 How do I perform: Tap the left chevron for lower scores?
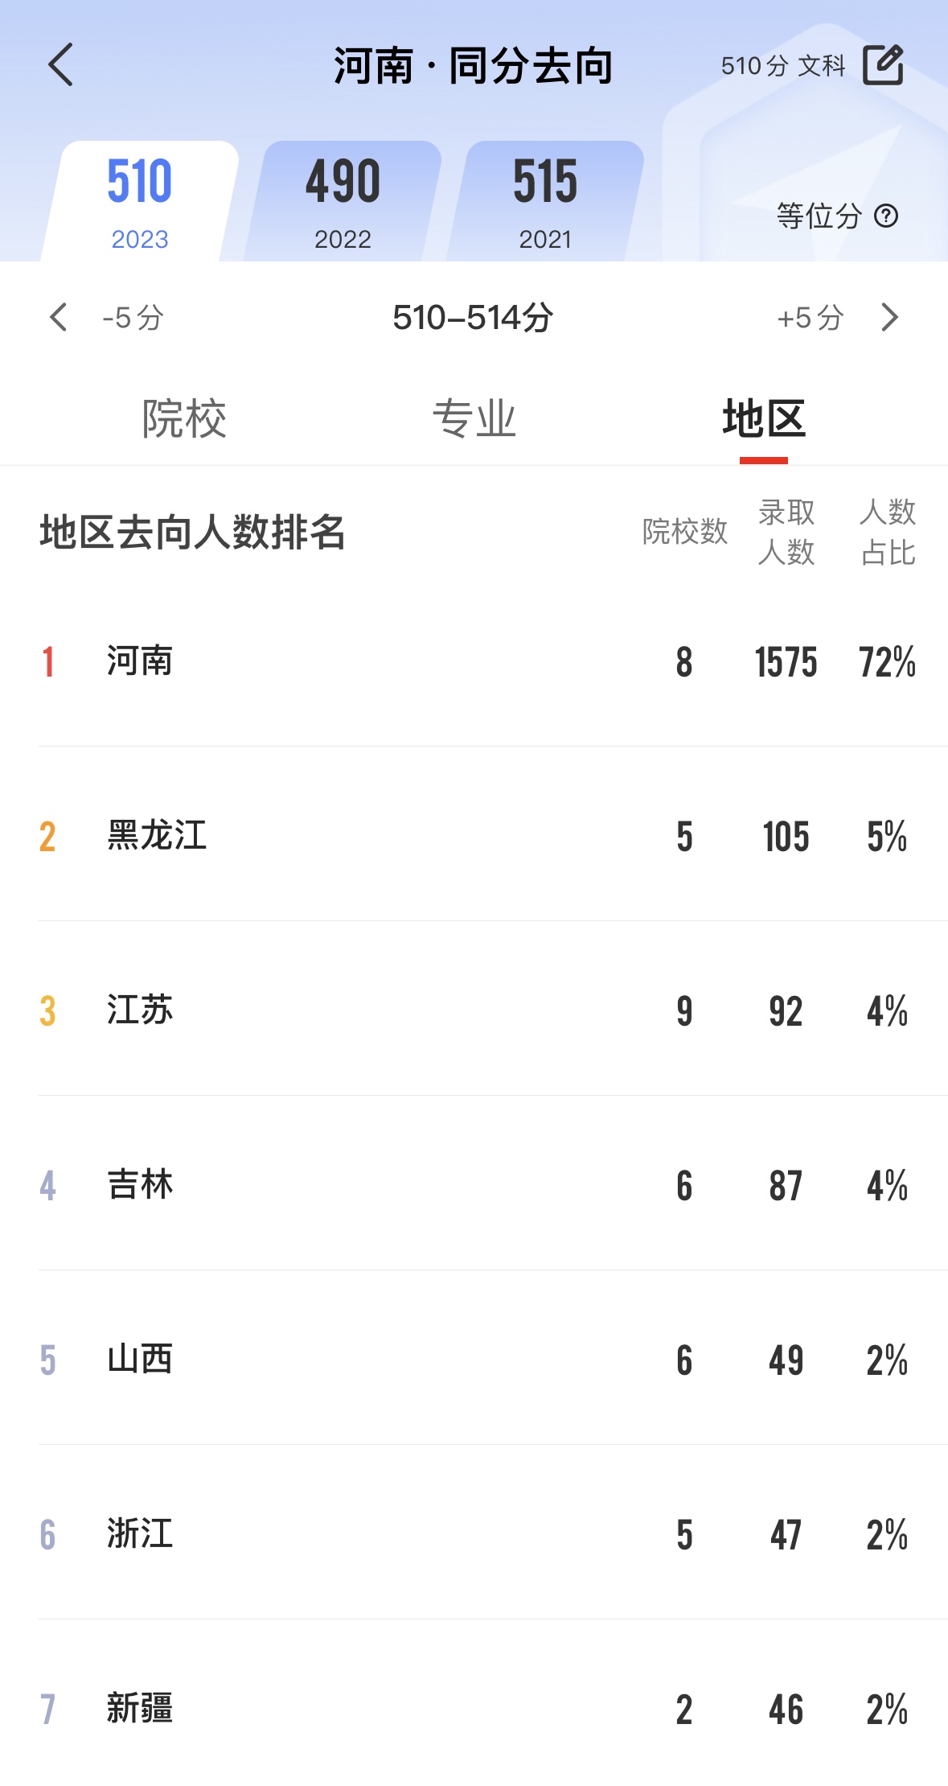point(58,317)
